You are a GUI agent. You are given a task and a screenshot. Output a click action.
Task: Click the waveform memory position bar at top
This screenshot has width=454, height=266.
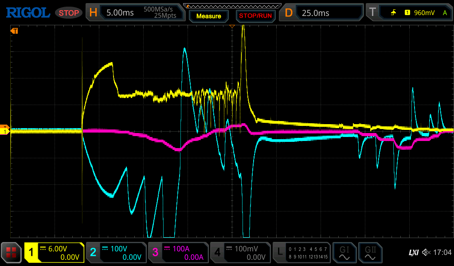point(232,6)
